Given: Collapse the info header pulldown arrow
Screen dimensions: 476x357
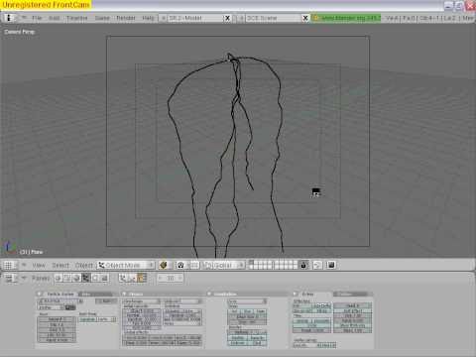Looking at the screenshot, I should (24, 18).
